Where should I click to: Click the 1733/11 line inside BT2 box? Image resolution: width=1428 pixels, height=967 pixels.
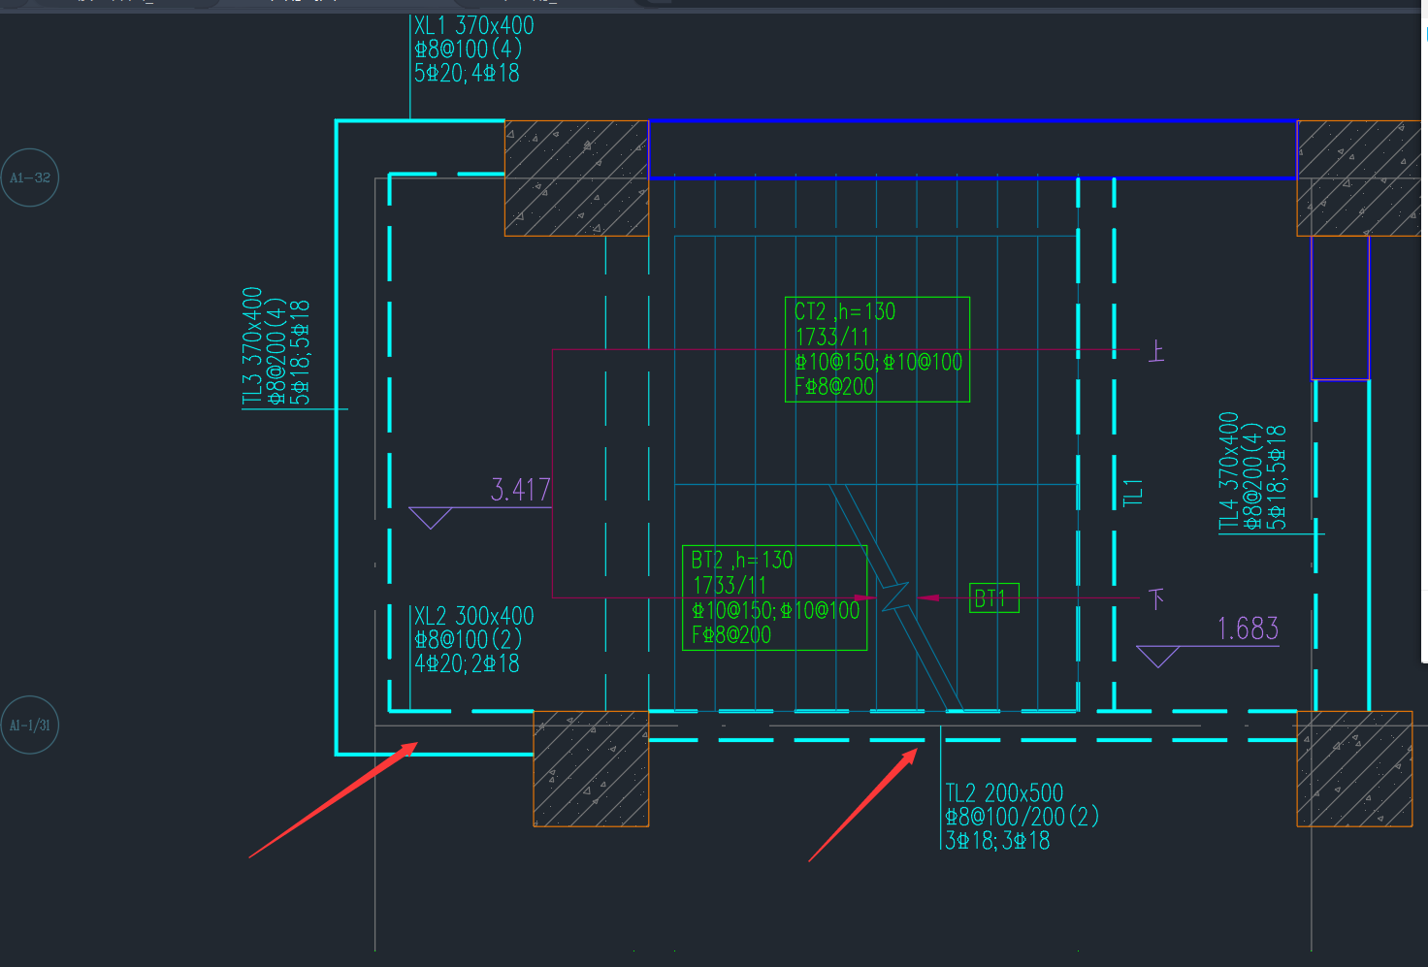click(x=730, y=585)
